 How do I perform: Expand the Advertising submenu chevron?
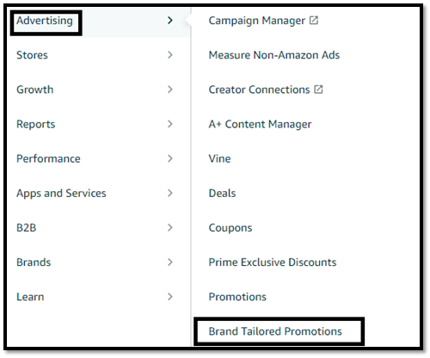(x=170, y=21)
